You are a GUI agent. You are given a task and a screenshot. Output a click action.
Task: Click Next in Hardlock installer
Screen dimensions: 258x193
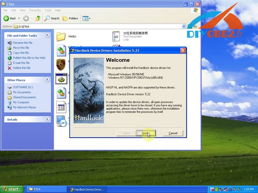(x=146, y=133)
